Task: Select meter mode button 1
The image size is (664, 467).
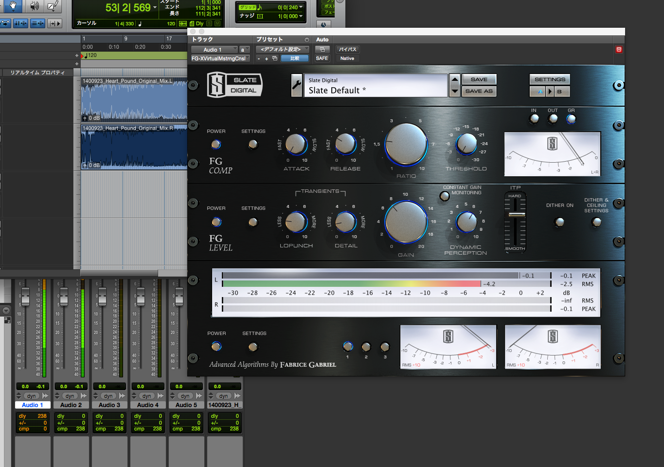Action: [348, 346]
